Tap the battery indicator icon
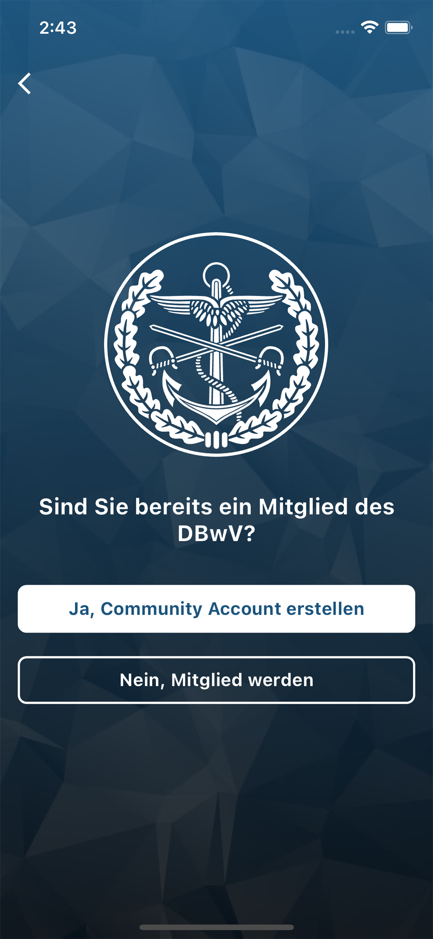The height and width of the screenshot is (939, 433). click(x=399, y=27)
